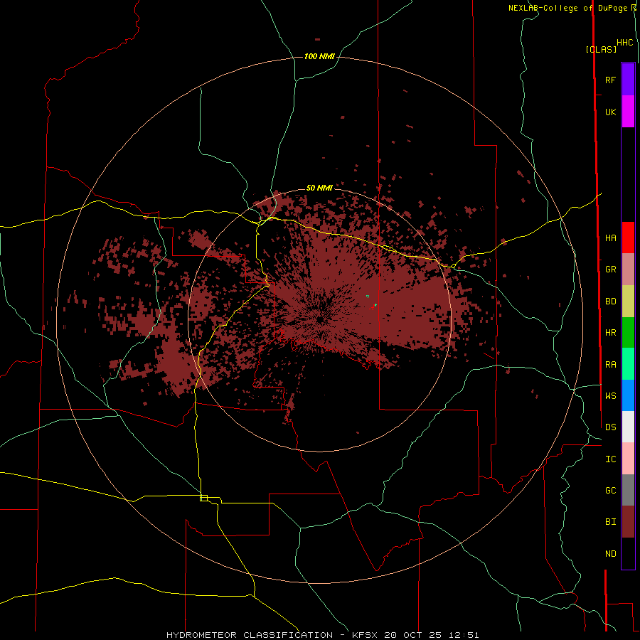640x640 pixels.
Task: Click the HHC product label
Action: pyautogui.click(x=624, y=43)
